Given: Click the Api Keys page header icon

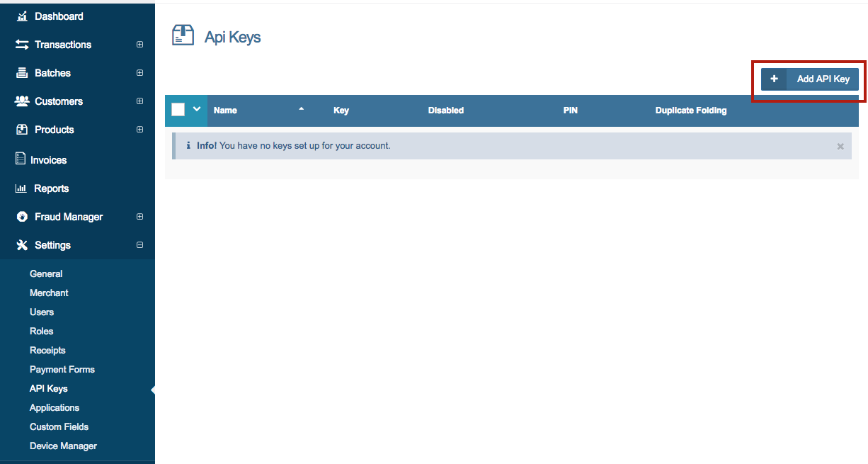Looking at the screenshot, I should tap(182, 34).
